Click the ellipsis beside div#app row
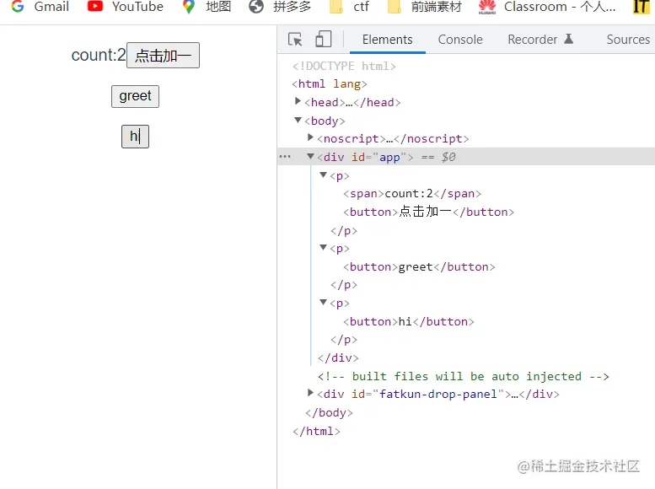 (x=285, y=157)
